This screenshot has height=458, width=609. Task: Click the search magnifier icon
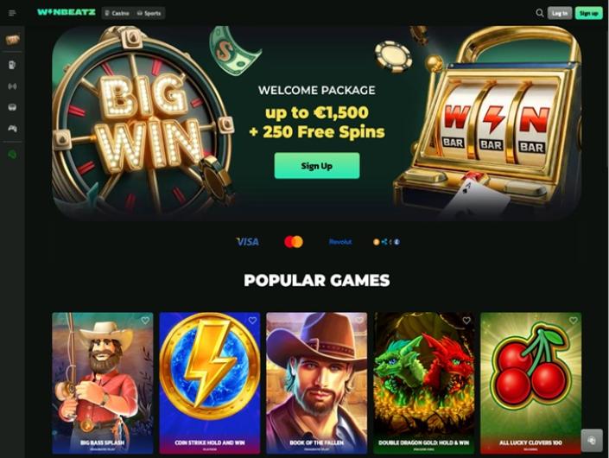pos(540,13)
